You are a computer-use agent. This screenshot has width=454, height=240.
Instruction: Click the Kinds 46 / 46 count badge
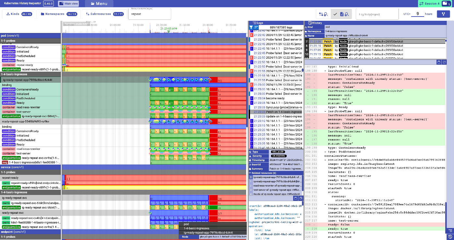27,14
